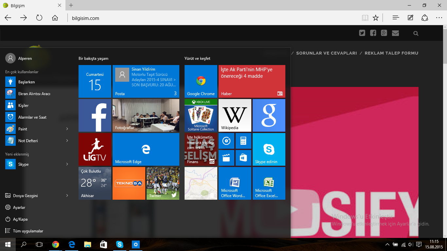
Task: Toggle Edge reading view
Action: [365, 18]
